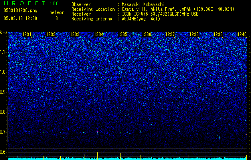Click the red meteor echo near 1234

(x=97, y=132)
